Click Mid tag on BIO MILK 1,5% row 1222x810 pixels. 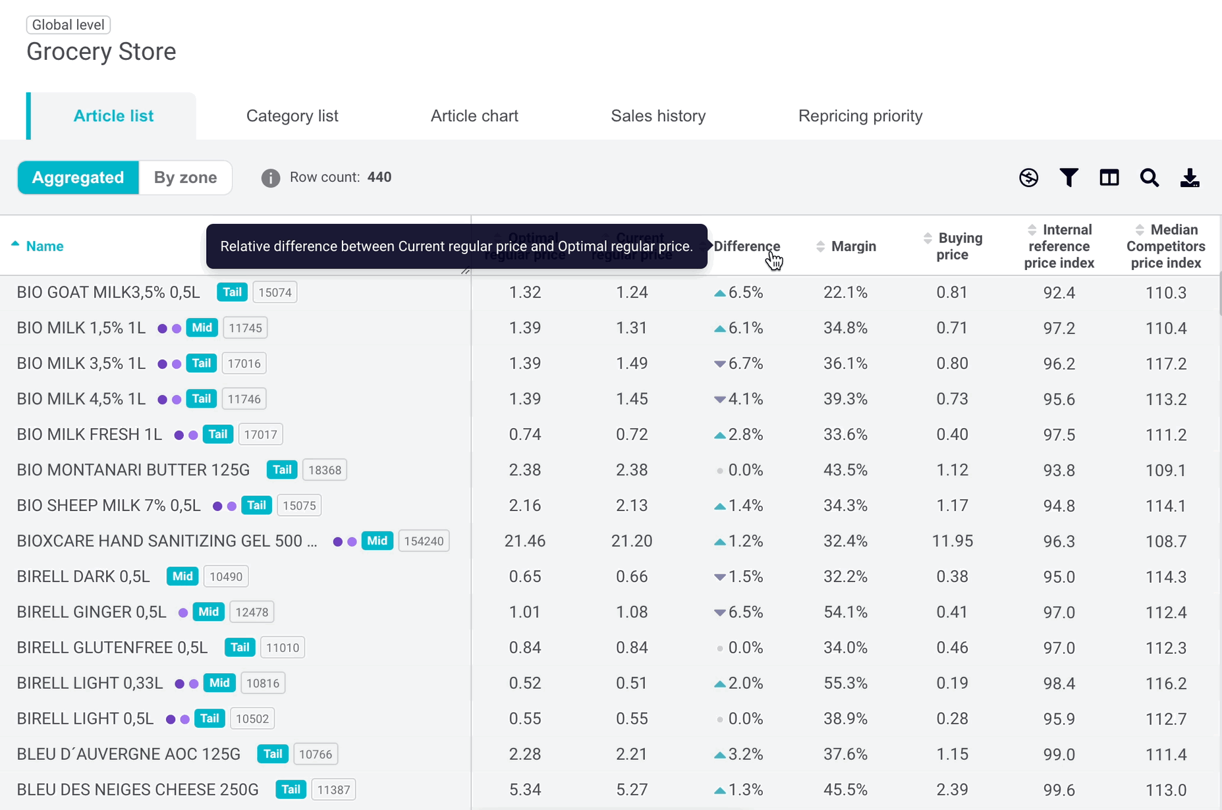tap(202, 328)
